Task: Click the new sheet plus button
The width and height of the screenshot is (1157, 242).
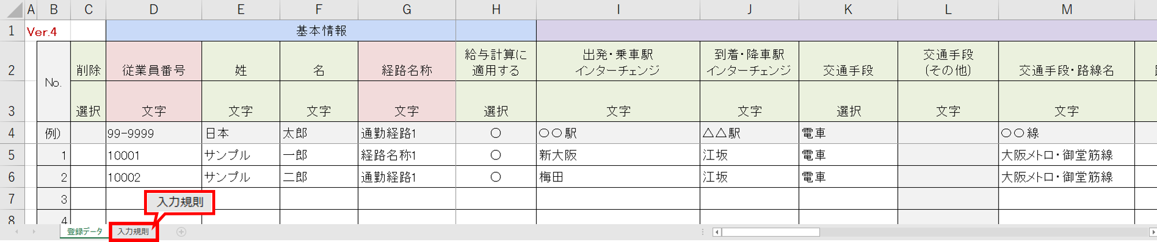Action: coord(181,232)
